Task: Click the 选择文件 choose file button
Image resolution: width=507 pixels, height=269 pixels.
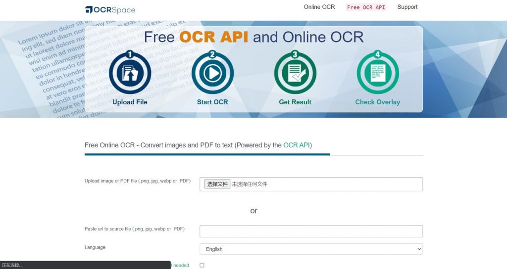Action: pos(217,184)
